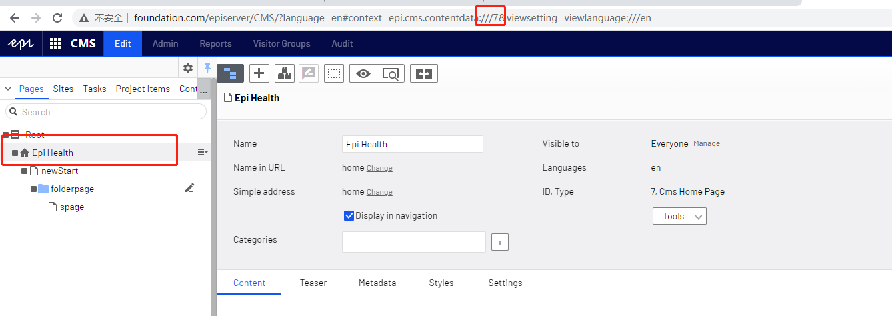
Task: Open the Epi Health context menu
Action: point(202,153)
